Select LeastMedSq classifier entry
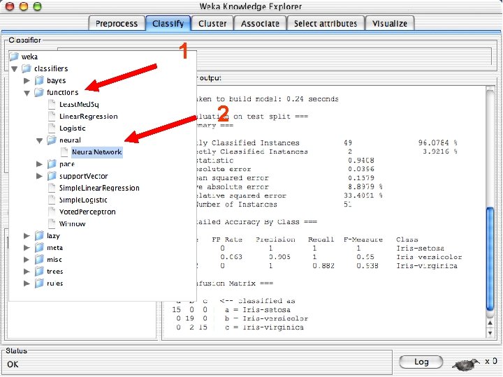This screenshot has width=503, height=377. tap(79, 105)
